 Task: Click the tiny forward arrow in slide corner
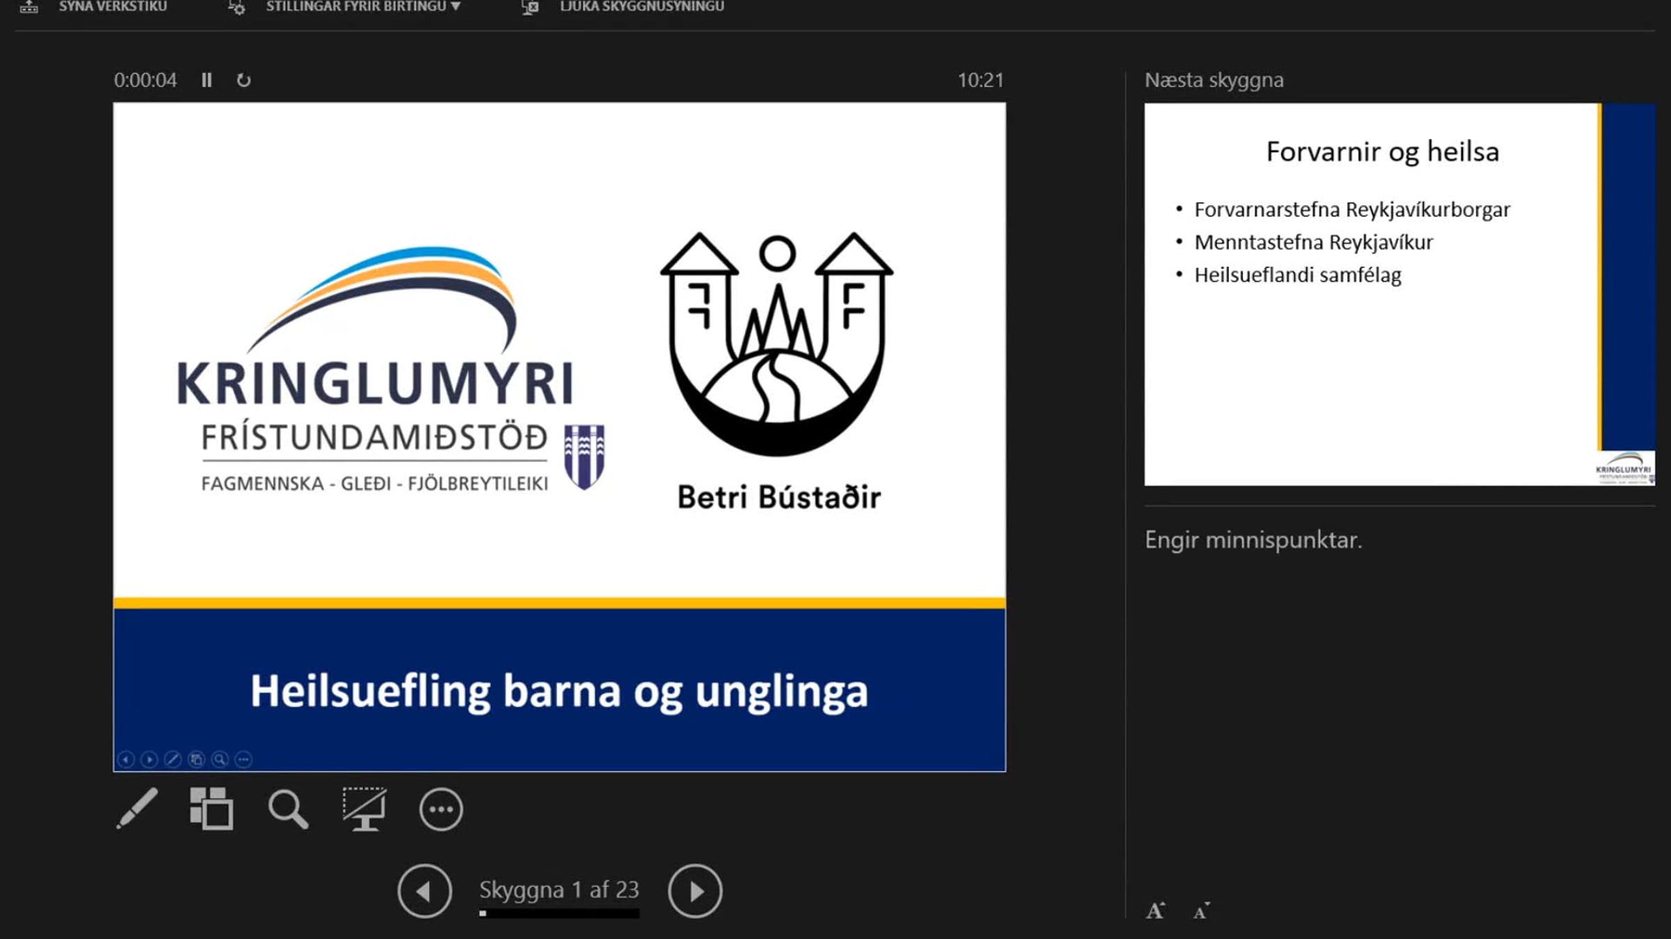149,760
